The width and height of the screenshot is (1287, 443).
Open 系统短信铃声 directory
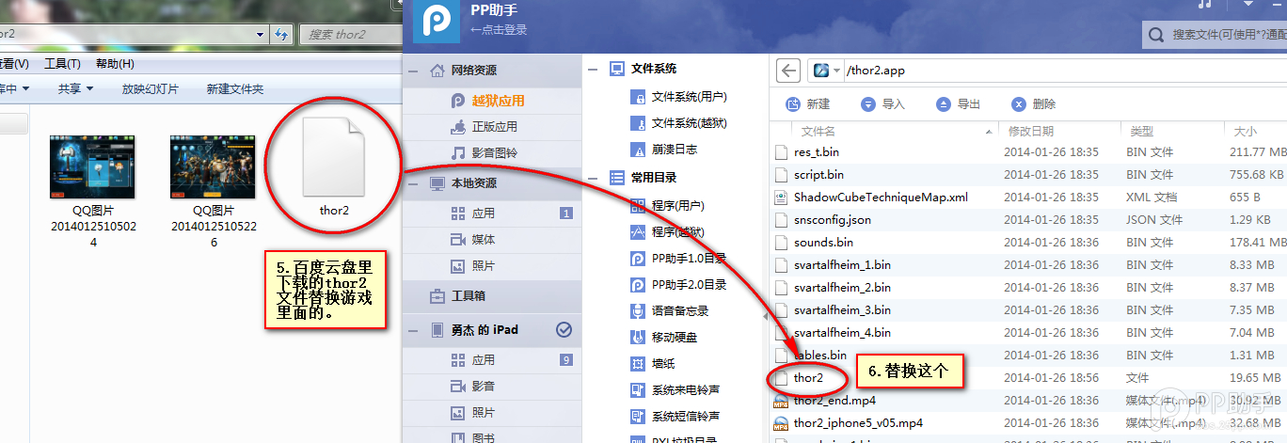point(686,417)
